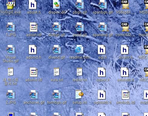148x116 pixels.
Task: Select the redist.txt text file icon
Action: point(80,72)
